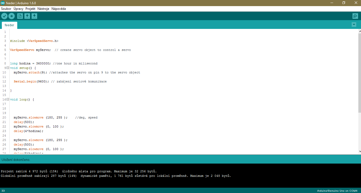Create a new sketch with the New icon
This screenshot has height=193, width=361.
tap(20, 16)
